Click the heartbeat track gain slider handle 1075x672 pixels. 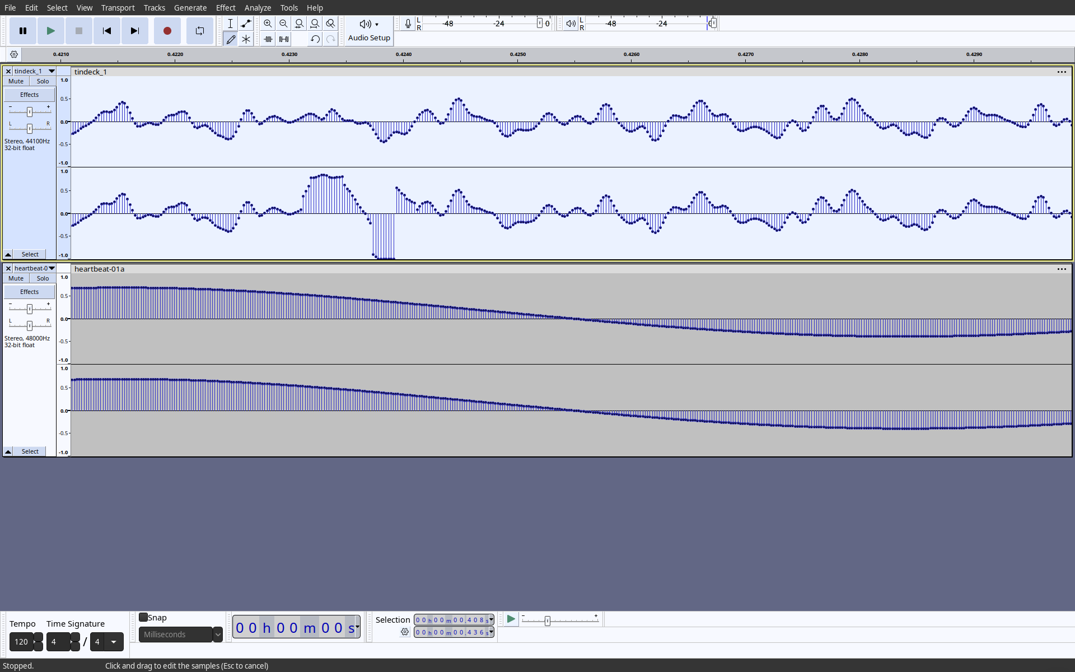point(30,309)
